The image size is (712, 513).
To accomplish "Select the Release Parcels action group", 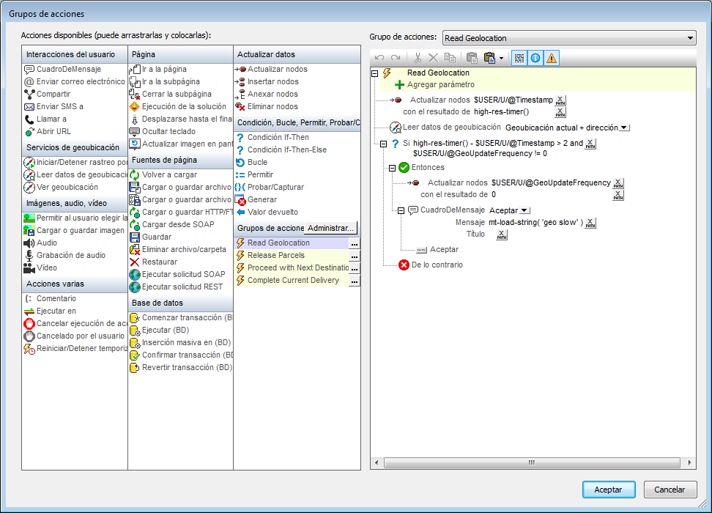I will pos(276,255).
